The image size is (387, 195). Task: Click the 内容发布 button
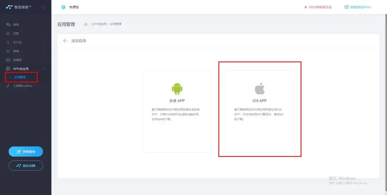(26, 152)
